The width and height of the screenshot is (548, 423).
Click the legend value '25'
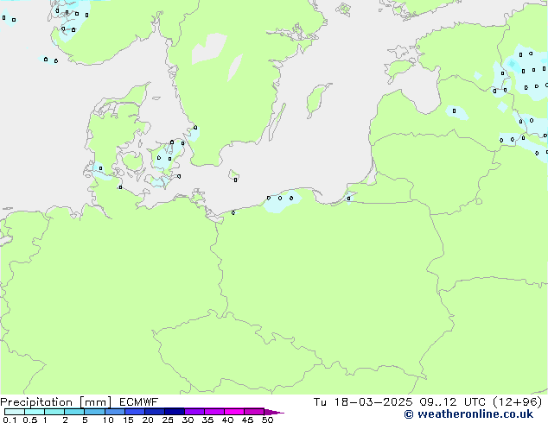click(x=168, y=420)
